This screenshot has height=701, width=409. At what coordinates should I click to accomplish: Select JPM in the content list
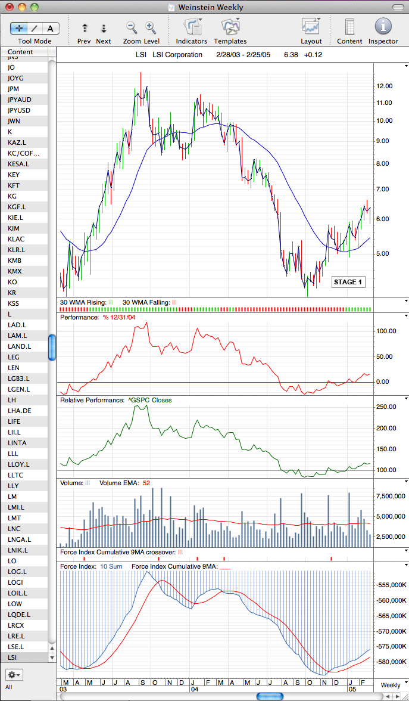(x=24, y=89)
